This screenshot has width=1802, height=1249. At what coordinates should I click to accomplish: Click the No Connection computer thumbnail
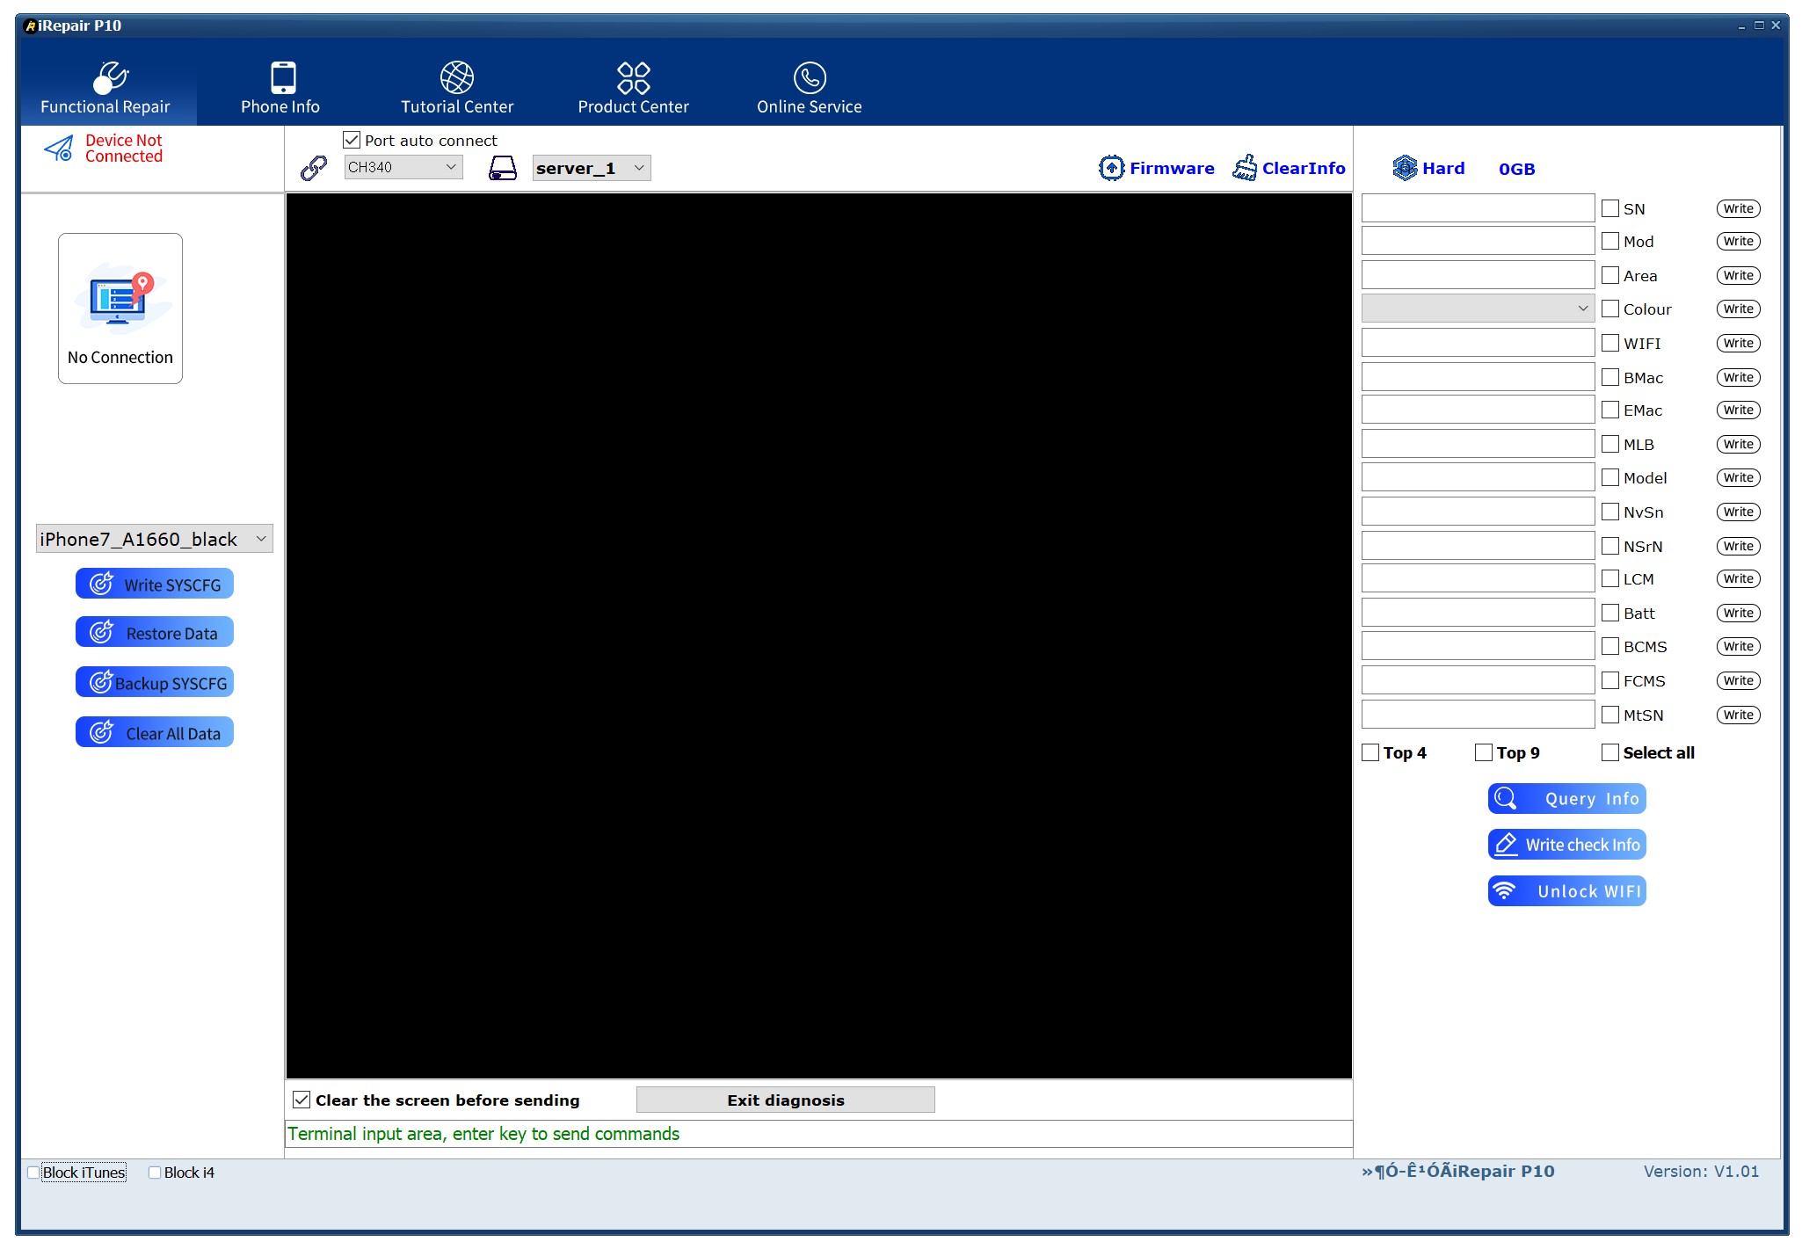click(x=120, y=309)
